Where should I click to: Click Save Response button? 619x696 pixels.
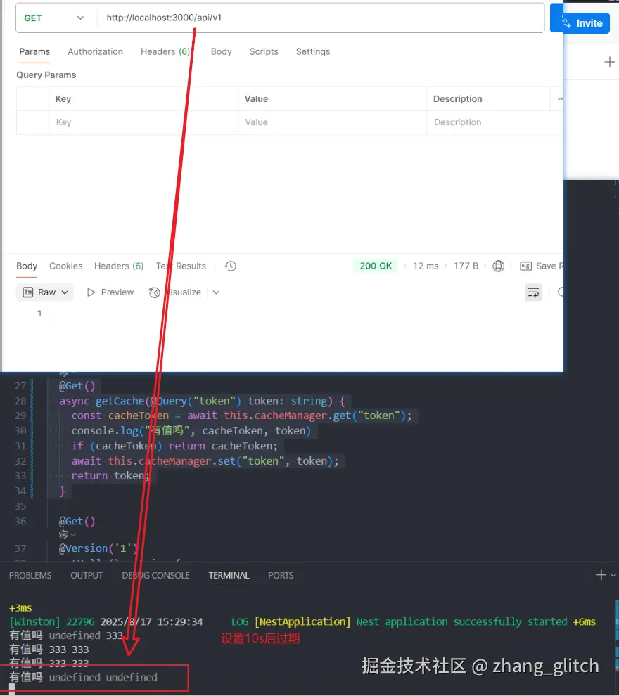pyautogui.click(x=542, y=266)
